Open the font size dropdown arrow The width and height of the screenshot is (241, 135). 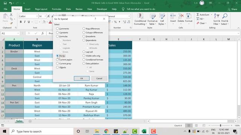pos(45,16)
